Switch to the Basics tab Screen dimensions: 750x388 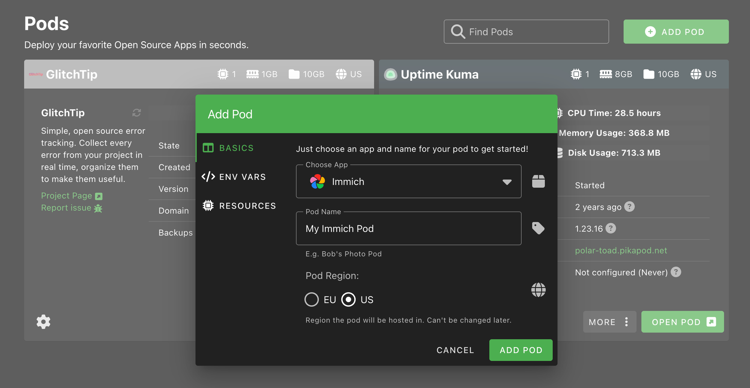coord(236,148)
